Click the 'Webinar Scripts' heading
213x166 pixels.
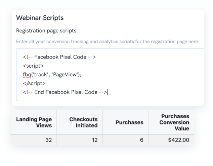(40, 18)
